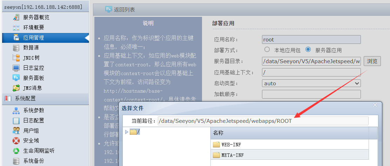
Task: Click the META-INF folder icon
Action: pos(216,155)
